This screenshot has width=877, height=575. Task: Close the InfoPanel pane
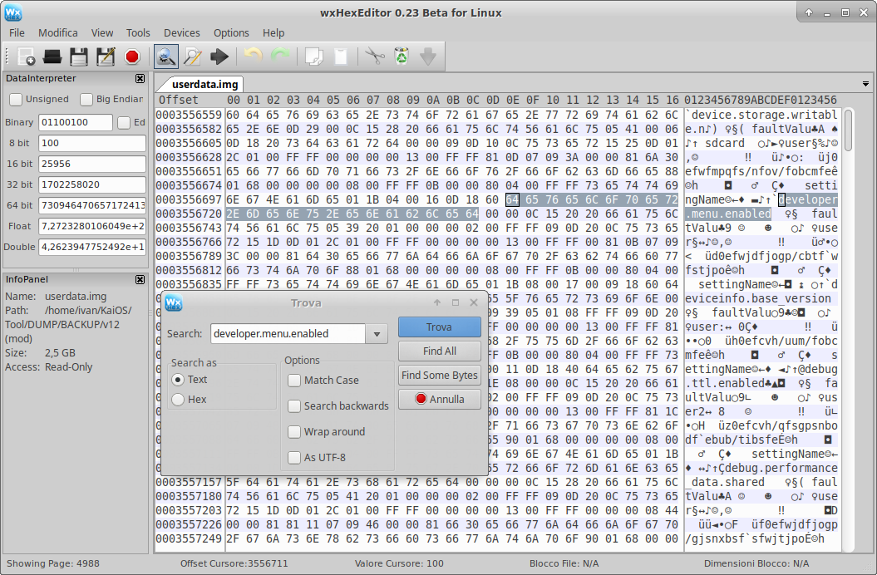pos(140,280)
